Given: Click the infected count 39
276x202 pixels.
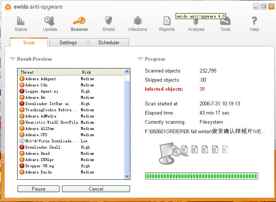Looking at the screenshot, I should pyautogui.click(x=202, y=89).
